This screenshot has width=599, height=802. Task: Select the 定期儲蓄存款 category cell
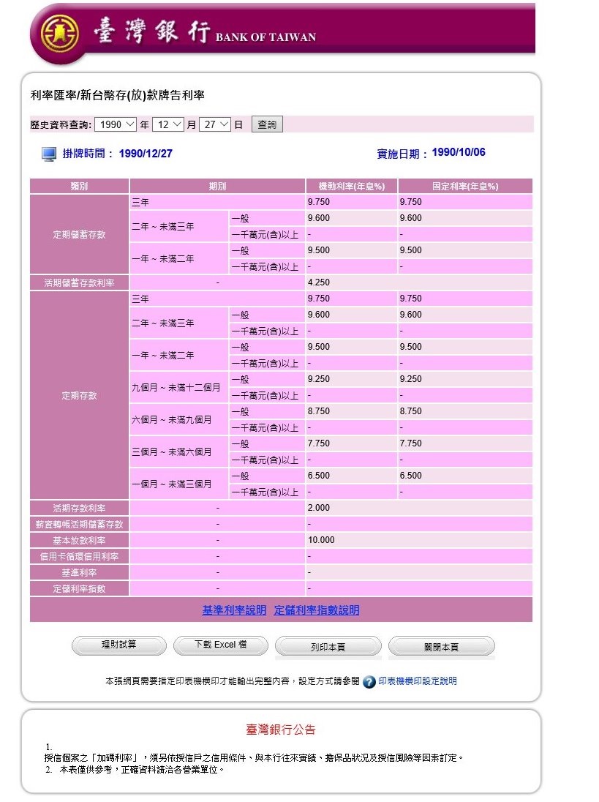[x=79, y=234]
